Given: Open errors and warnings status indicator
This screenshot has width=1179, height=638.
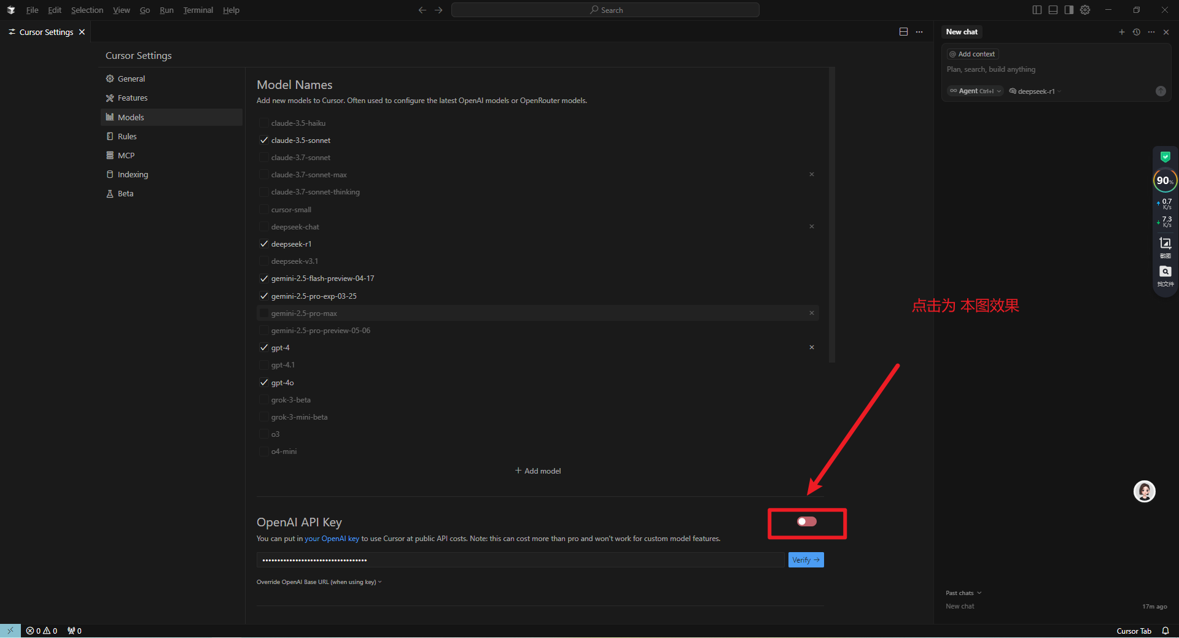Looking at the screenshot, I should 42,631.
